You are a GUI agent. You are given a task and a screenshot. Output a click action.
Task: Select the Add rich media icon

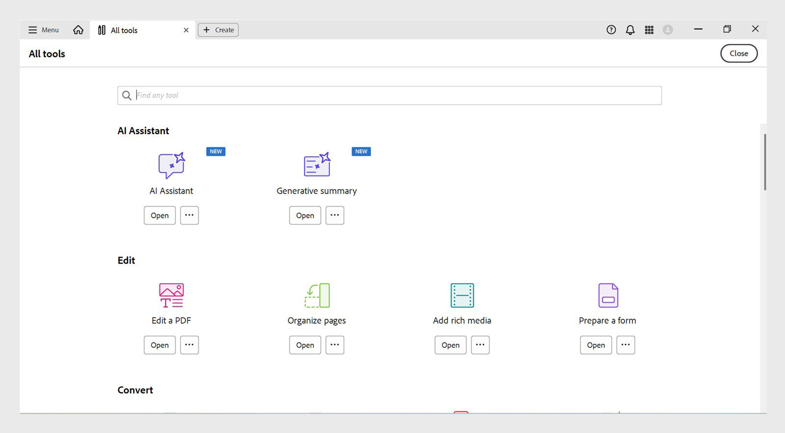tap(462, 295)
